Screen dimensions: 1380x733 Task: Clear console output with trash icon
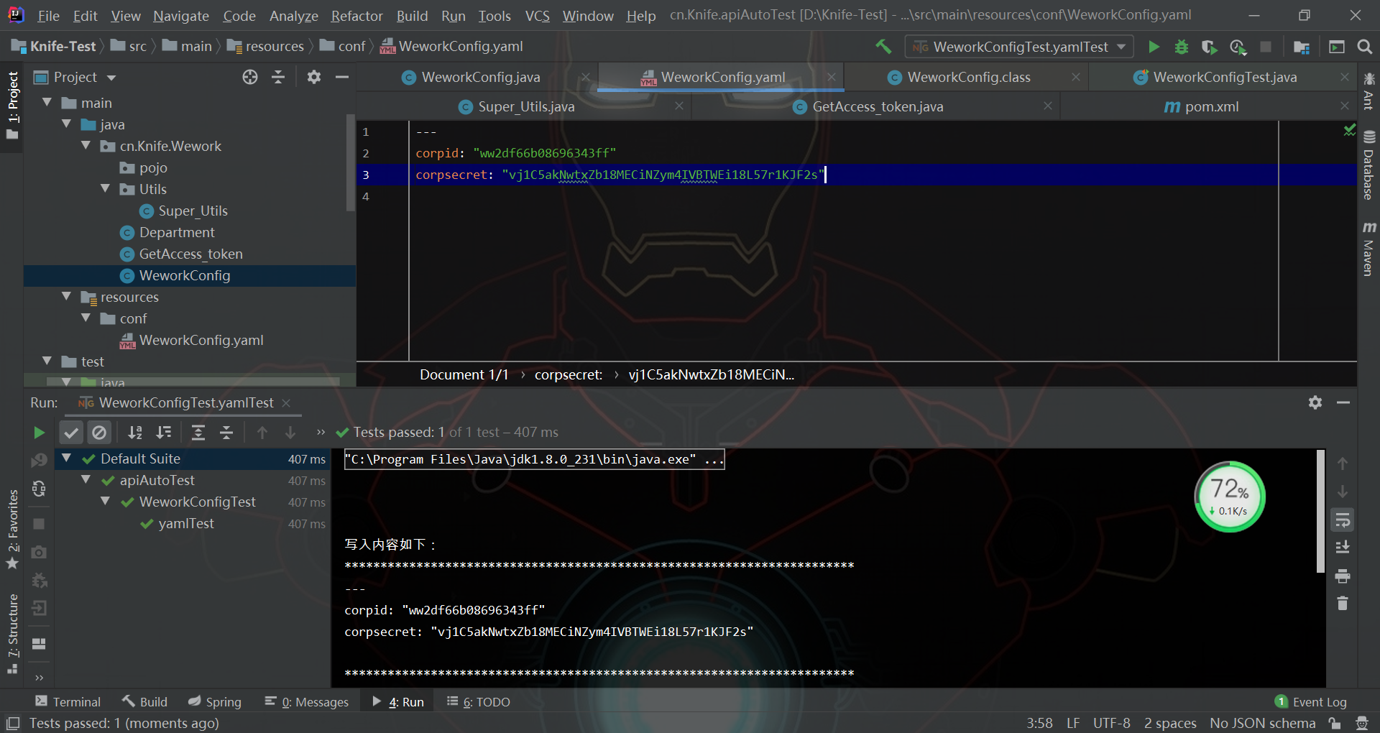click(1342, 604)
